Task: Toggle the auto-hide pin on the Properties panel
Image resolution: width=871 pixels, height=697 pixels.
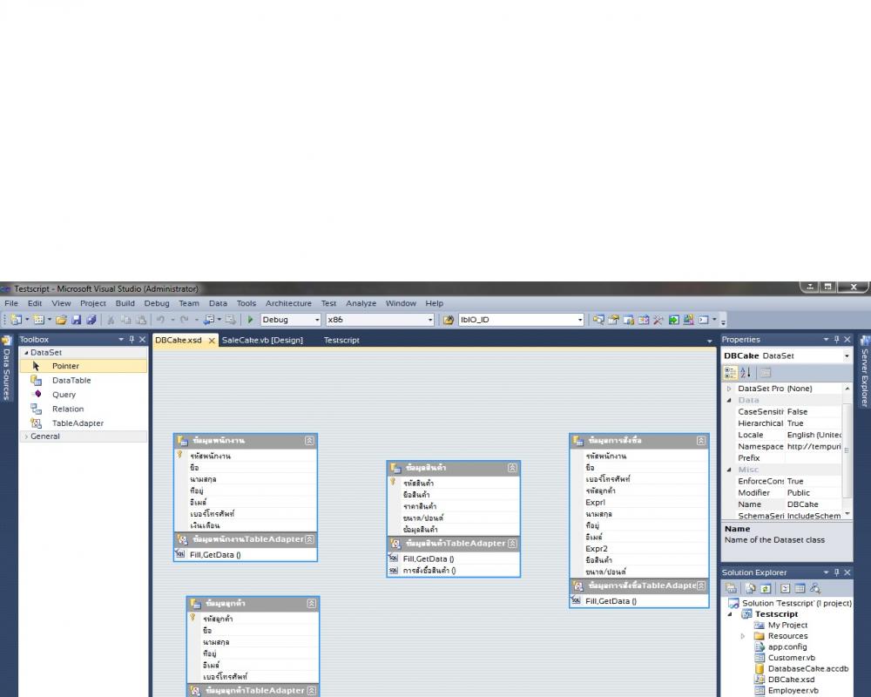Action: click(x=836, y=339)
